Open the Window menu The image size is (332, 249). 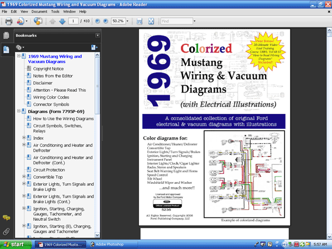(69, 12)
